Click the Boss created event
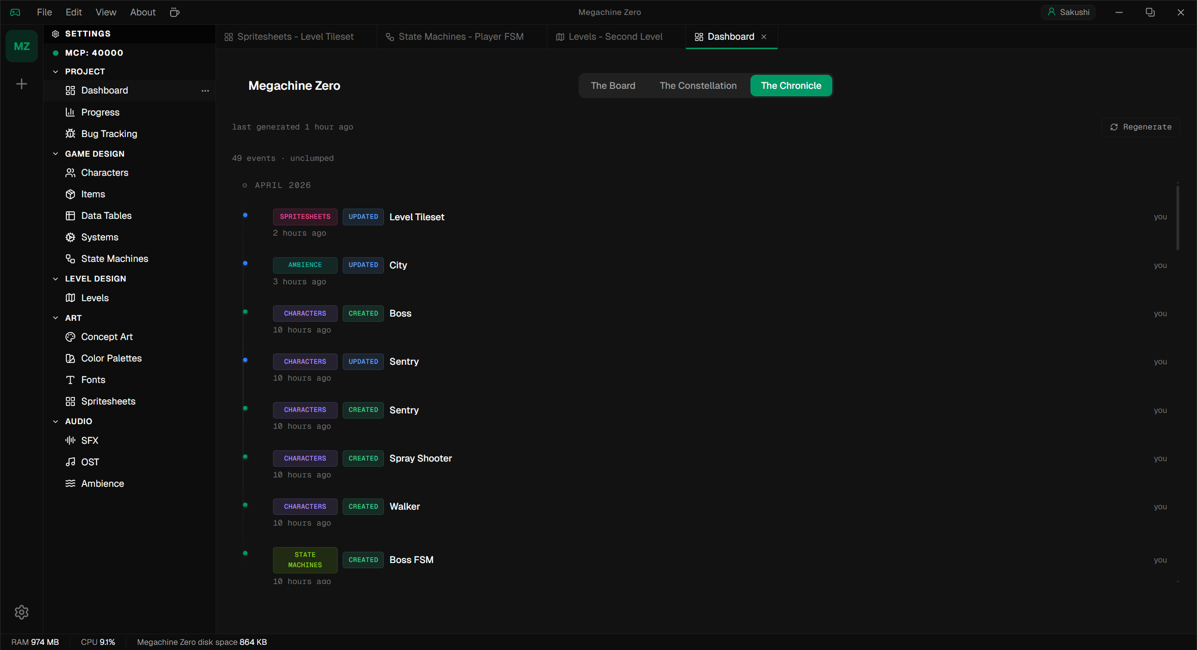Viewport: 1197px width, 650px height. [400, 313]
